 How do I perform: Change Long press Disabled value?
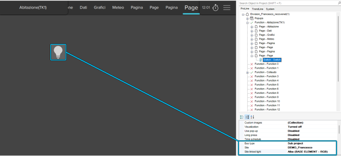(x=293, y=135)
